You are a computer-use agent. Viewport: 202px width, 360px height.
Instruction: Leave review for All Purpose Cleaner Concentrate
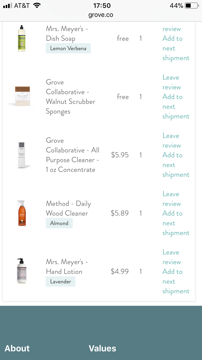172,141
